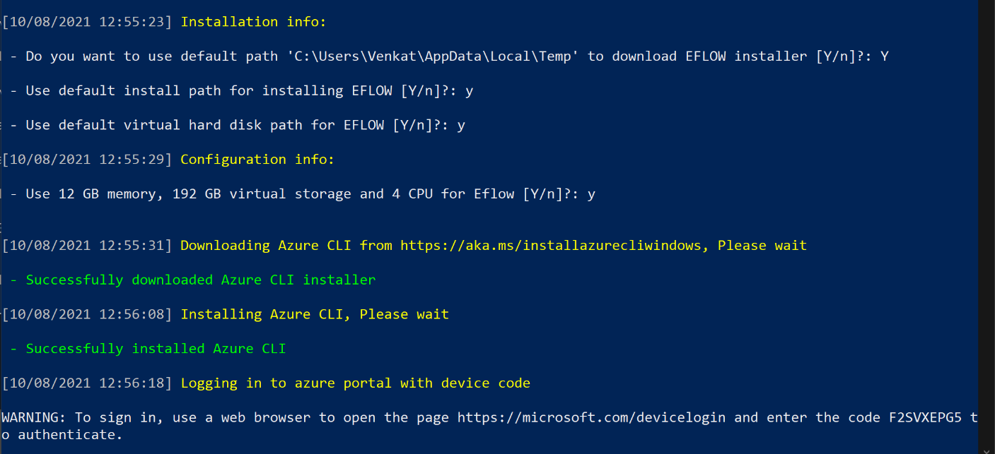This screenshot has height=454, width=995.
Task: Click the 'default install path' prompt line
Action: [249, 91]
